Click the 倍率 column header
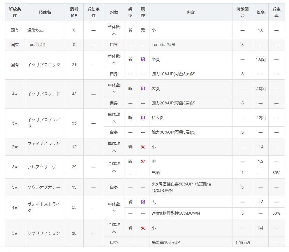Screen dimensions: 289x252 [260, 12]
